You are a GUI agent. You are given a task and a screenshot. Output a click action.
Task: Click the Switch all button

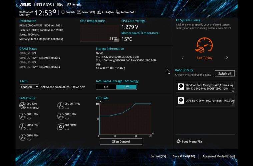[225, 73]
